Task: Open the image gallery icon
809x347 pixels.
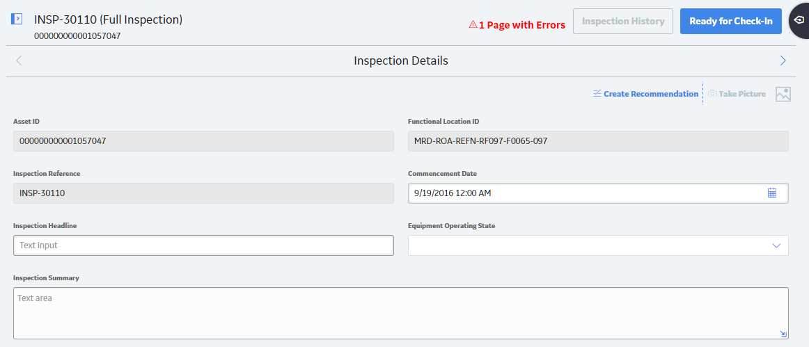Action: (783, 94)
